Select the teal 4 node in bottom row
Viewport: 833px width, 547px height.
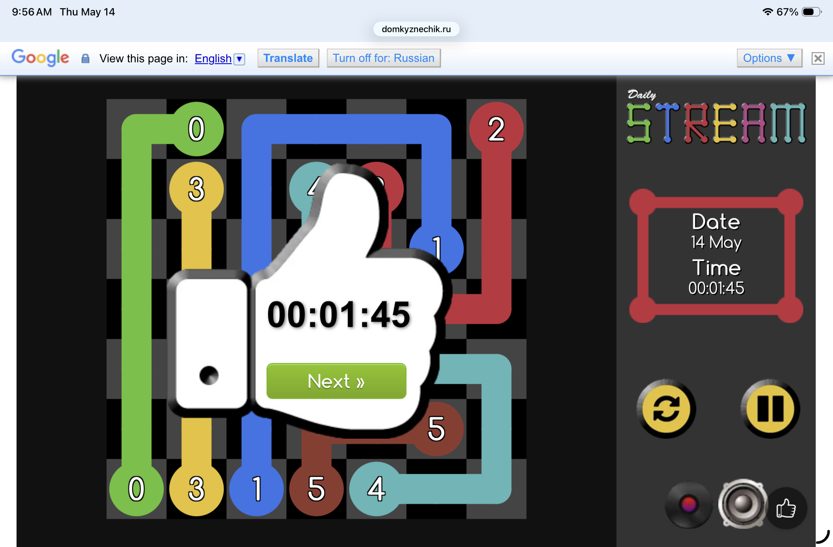pos(376,489)
